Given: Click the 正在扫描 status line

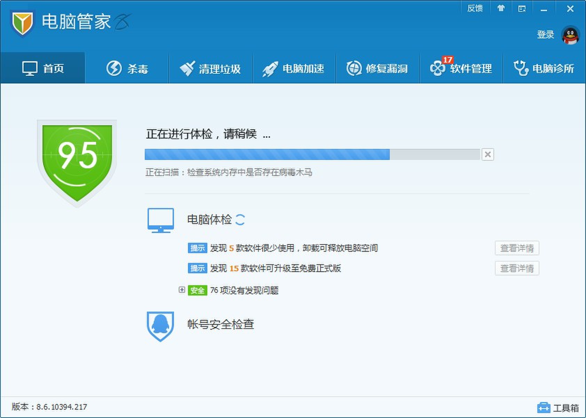Looking at the screenshot, I should point(229,172).
